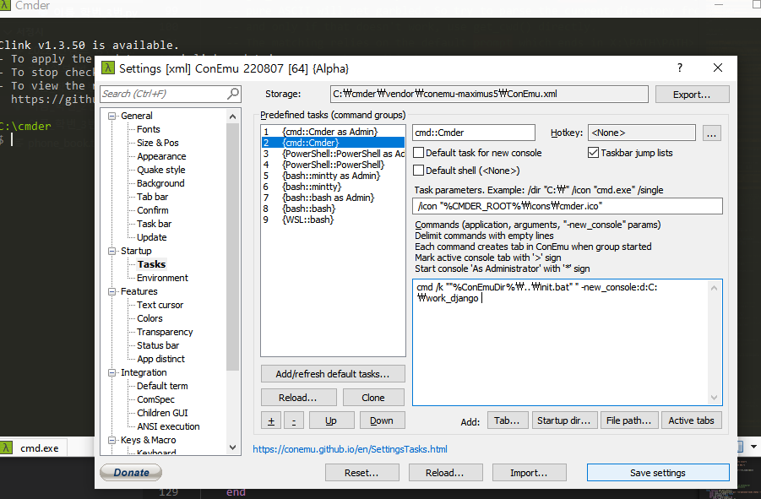The image size is (761, 499).
Task: Click the Settings dialog lambda icon
Action: click(108, 68)
